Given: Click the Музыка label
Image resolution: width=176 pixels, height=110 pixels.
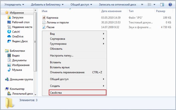Looking at the screenshot, I should tap(17, 70).
